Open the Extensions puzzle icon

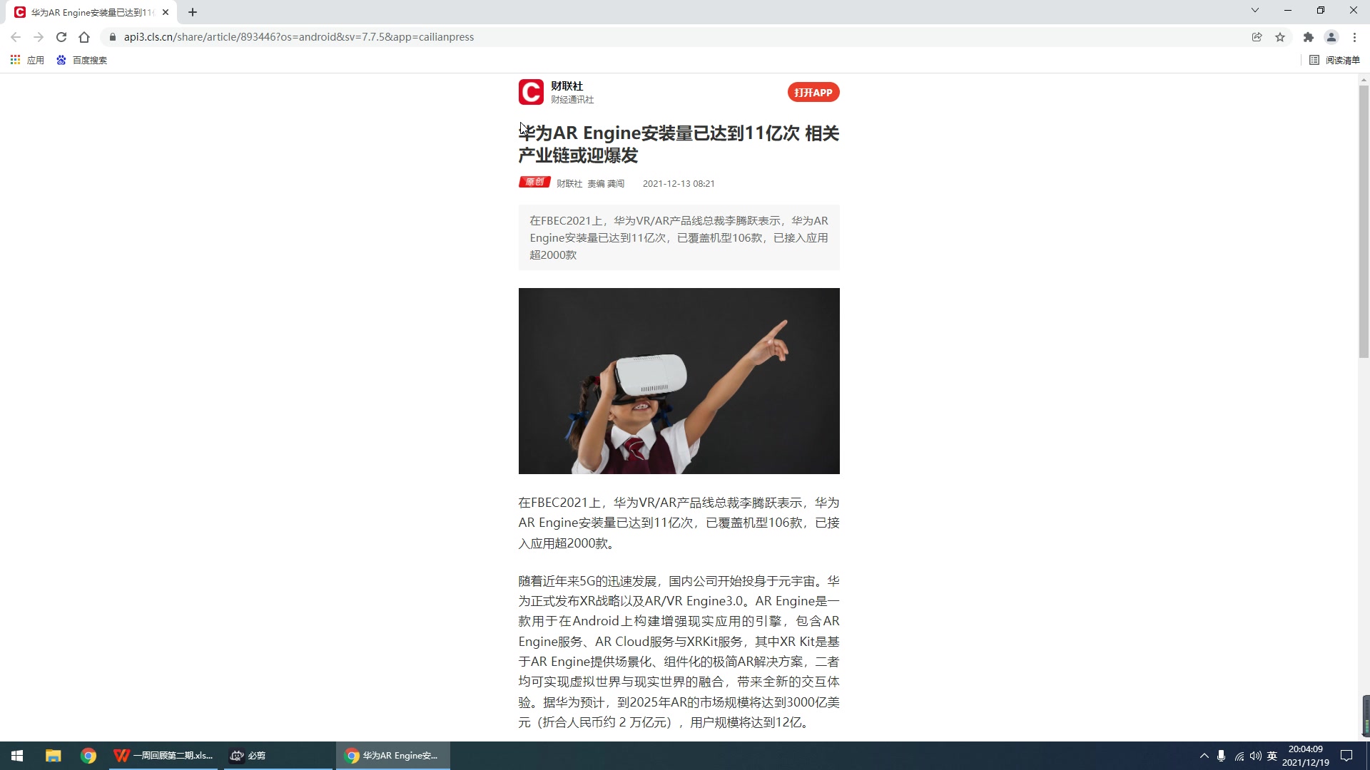pos(1308,37)
